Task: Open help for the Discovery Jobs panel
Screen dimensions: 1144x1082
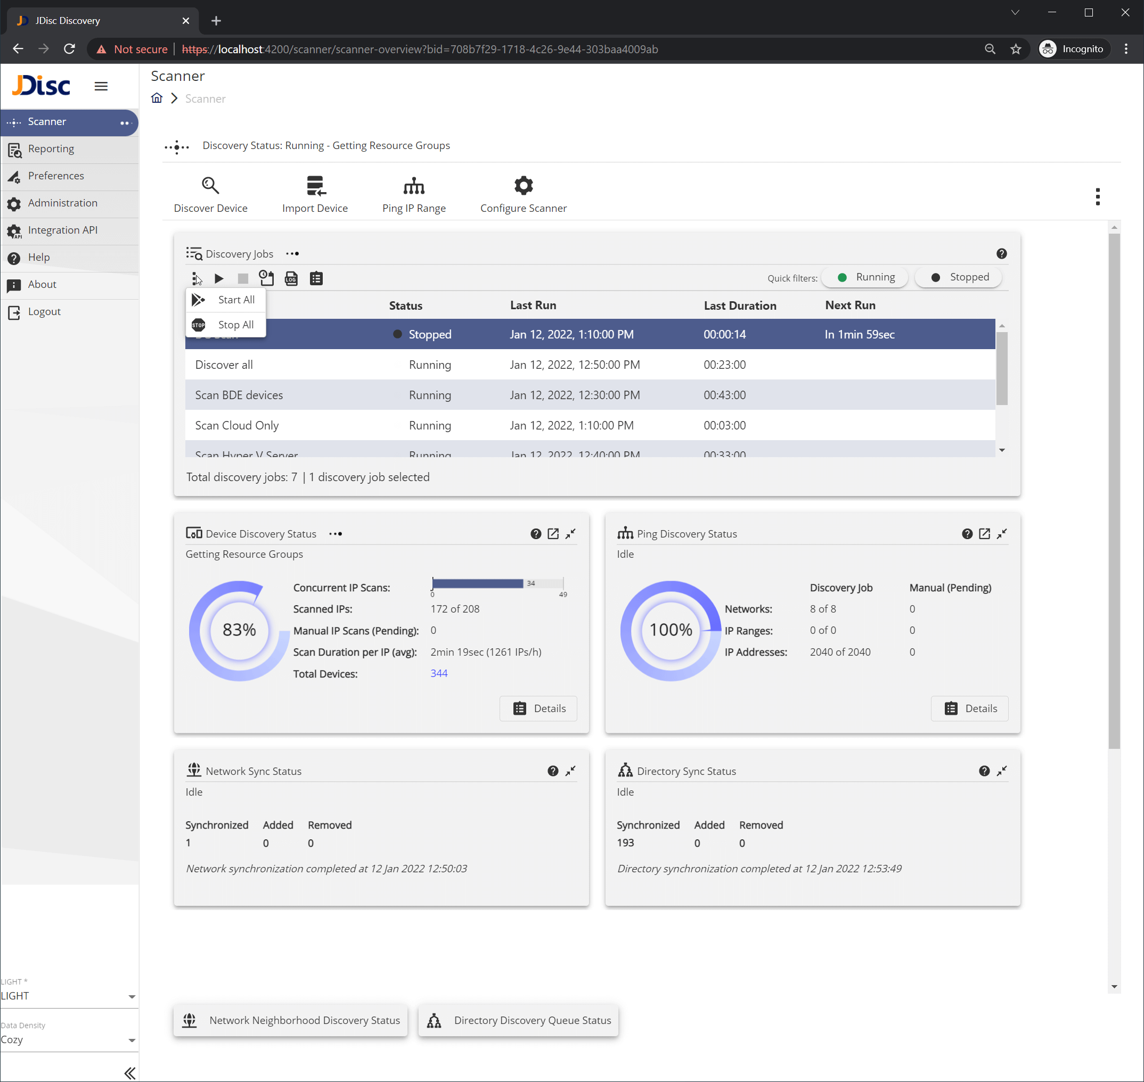Action: (1001, 254)
